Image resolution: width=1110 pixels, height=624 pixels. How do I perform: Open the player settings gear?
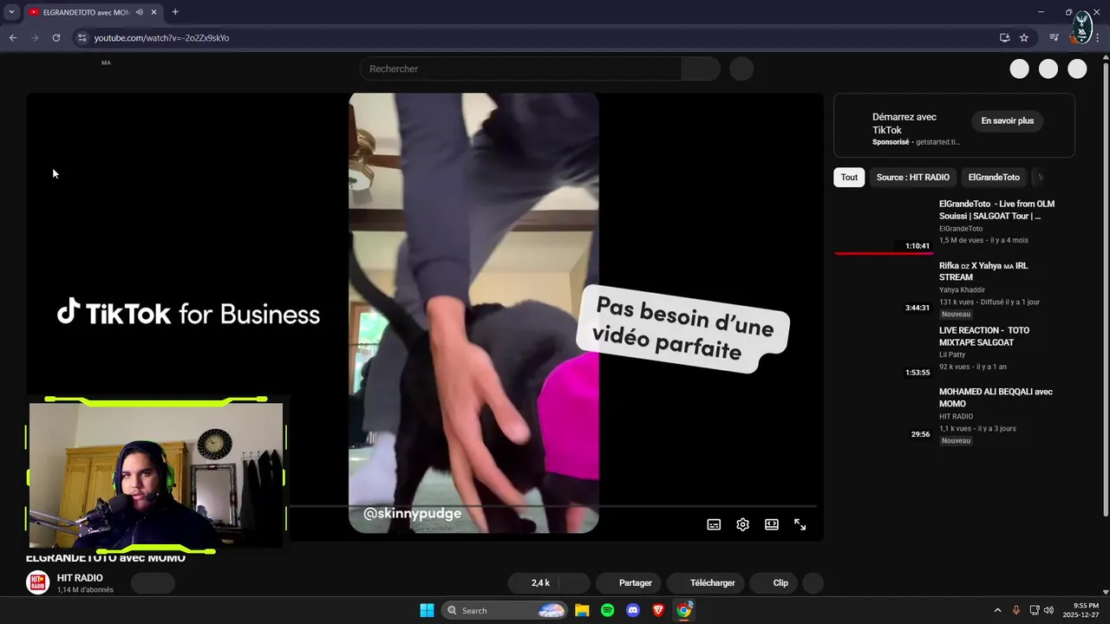[x=742, y=524]
